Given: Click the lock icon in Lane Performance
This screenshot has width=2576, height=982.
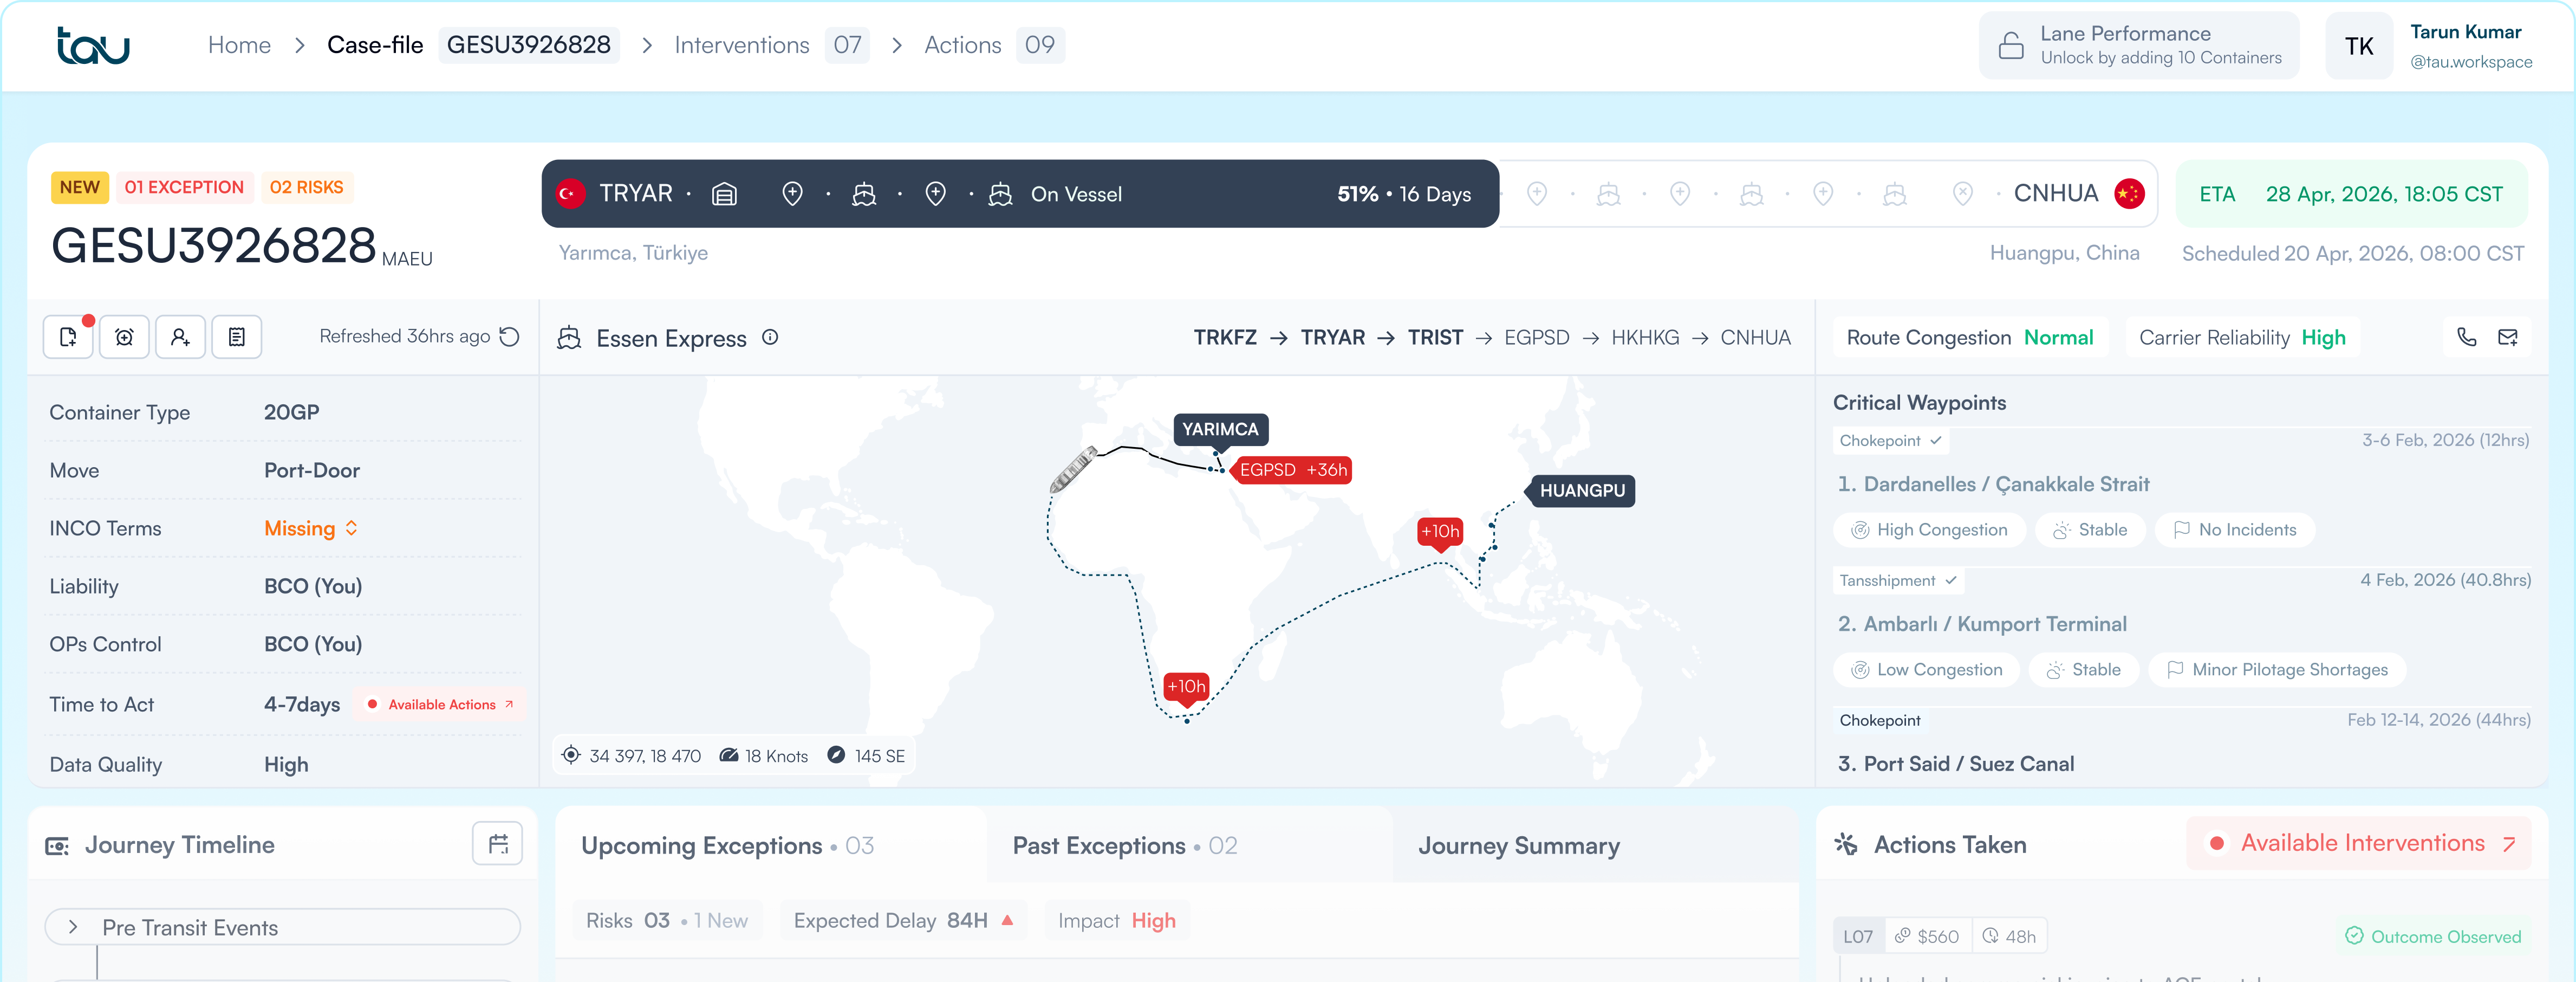Looking at the screenshot, I should (x=2011, y=46).
